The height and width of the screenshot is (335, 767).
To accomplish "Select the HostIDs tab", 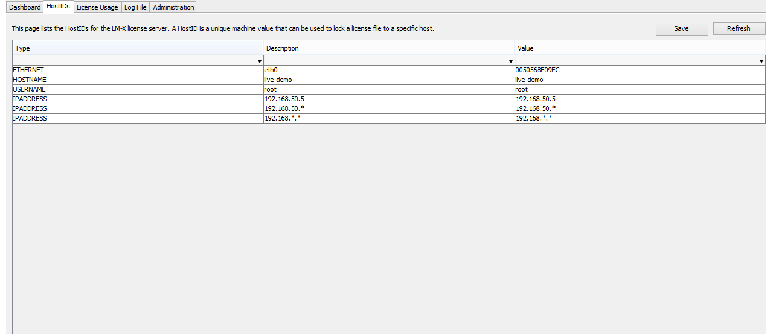I will point(59,7).
